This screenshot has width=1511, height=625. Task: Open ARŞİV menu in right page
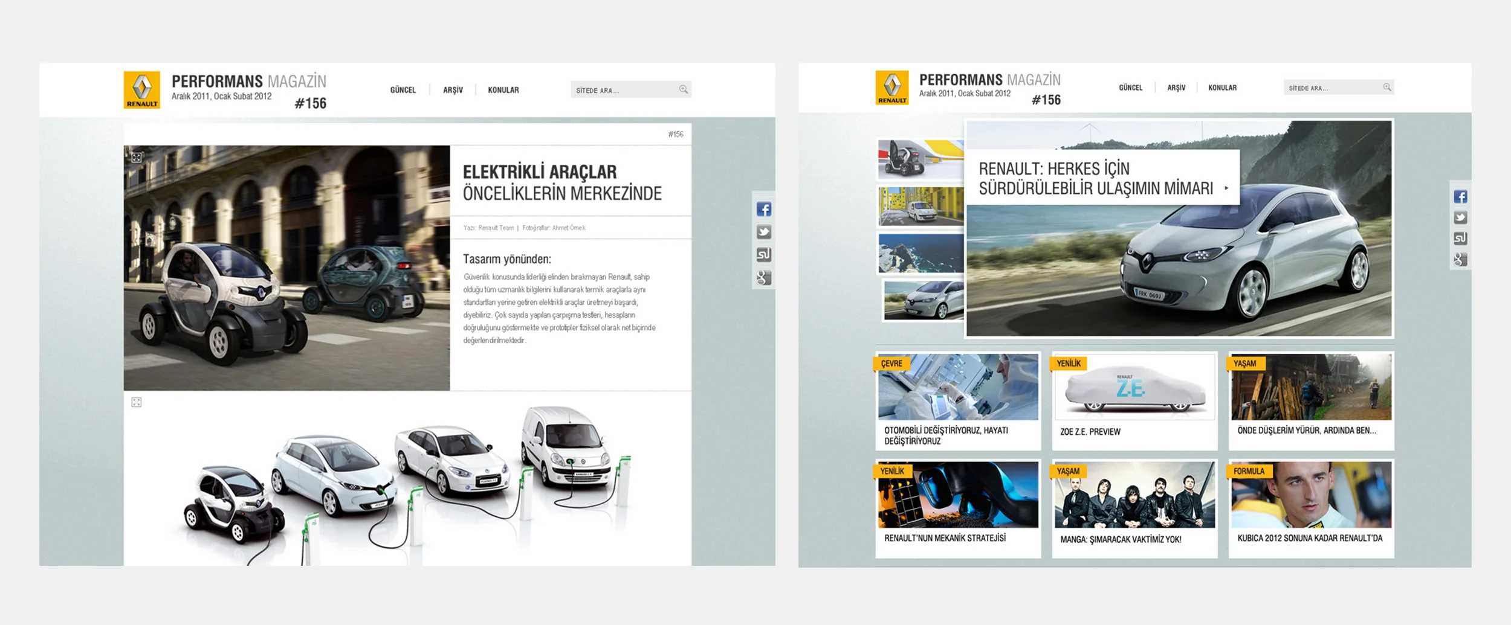point(1176,88)
